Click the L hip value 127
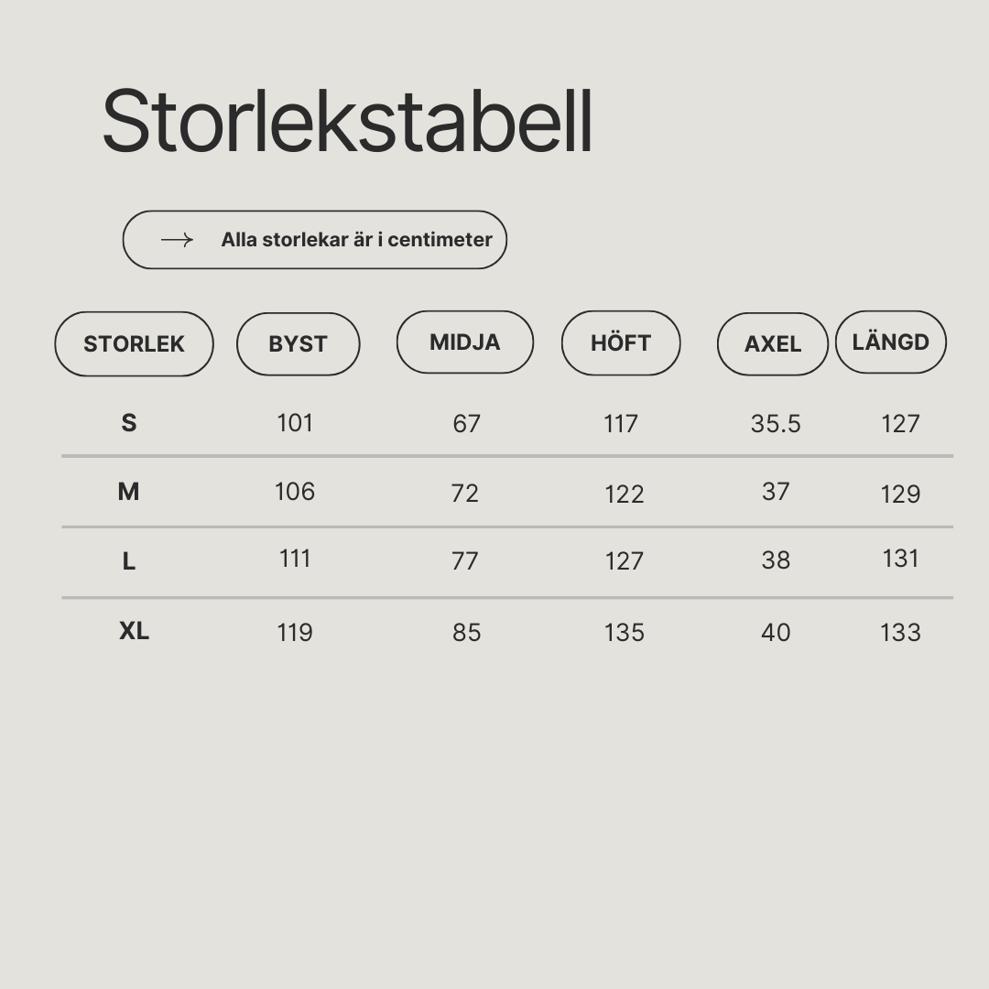Screen dimensions: 989x989 click(x=625, y=560)
